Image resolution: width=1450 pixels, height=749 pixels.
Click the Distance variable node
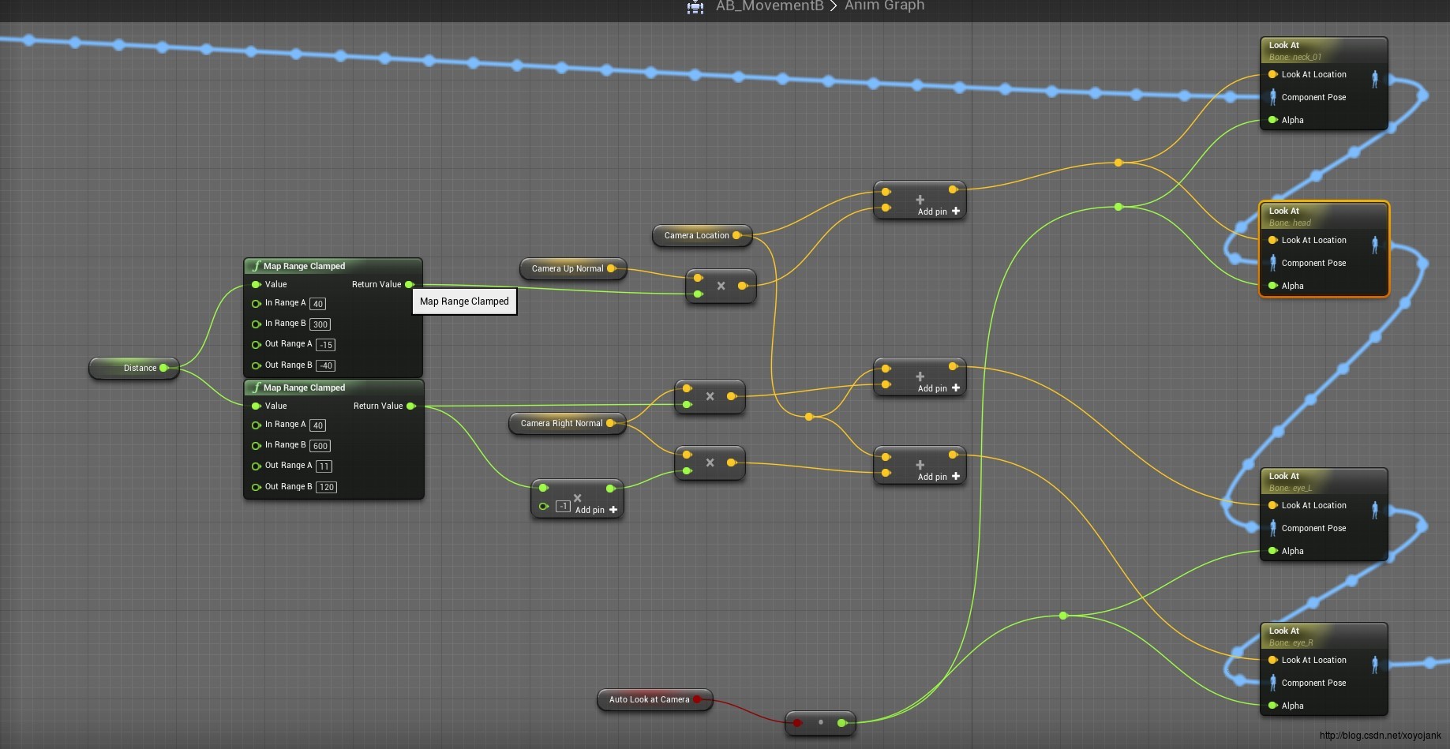tap(134, 368)
